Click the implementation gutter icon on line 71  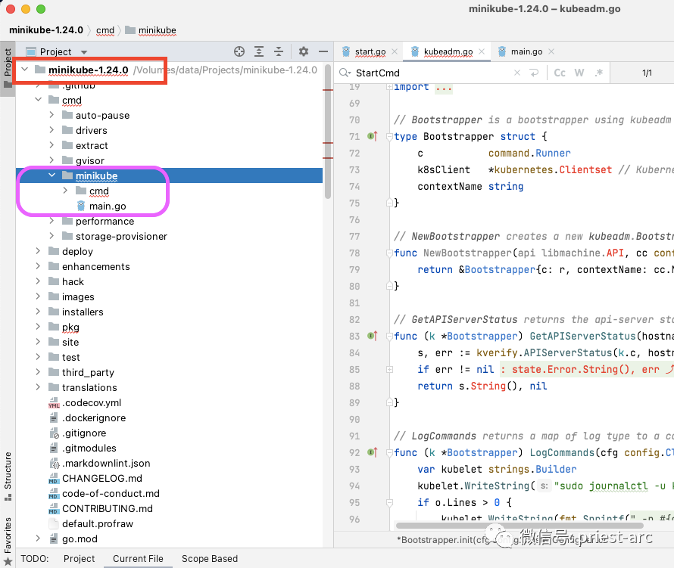pyautogui.click(x=372, y=136)
